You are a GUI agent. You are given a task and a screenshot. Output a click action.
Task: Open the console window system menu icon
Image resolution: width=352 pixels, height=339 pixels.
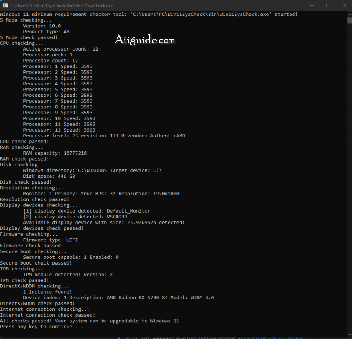(x=5, y=6)
